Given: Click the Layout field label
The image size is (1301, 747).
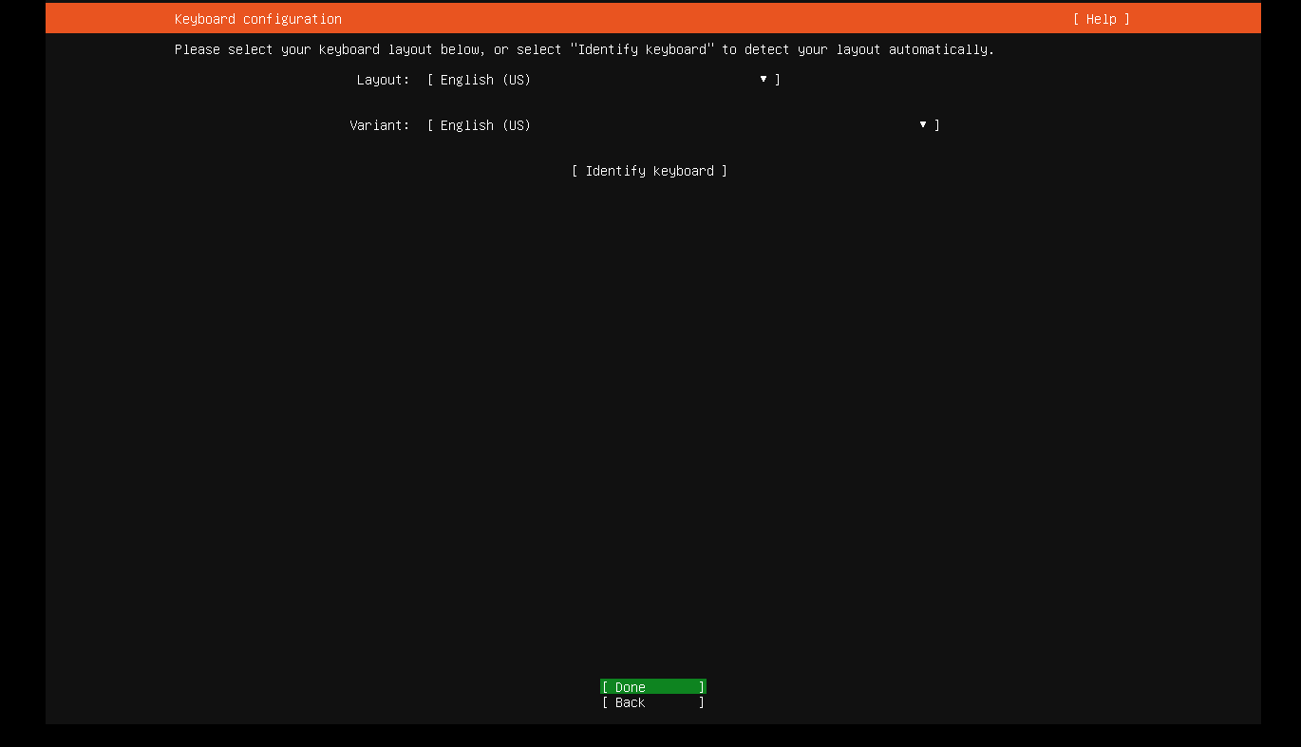Looking at the screenshot, I should pos(383,80).
